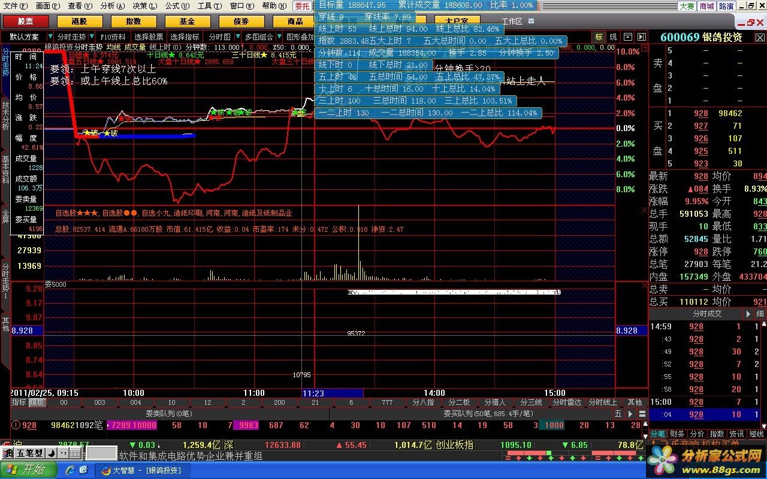Open the 债券 market category
The image size is (767, 479).
pos(241,22)
